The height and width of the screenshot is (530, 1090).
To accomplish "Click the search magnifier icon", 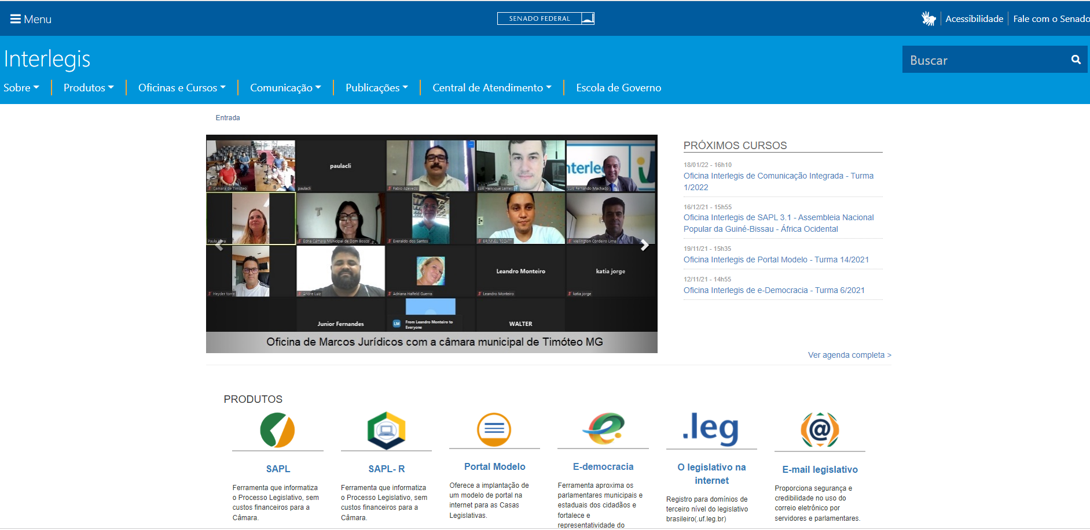I will [1076, 60].
